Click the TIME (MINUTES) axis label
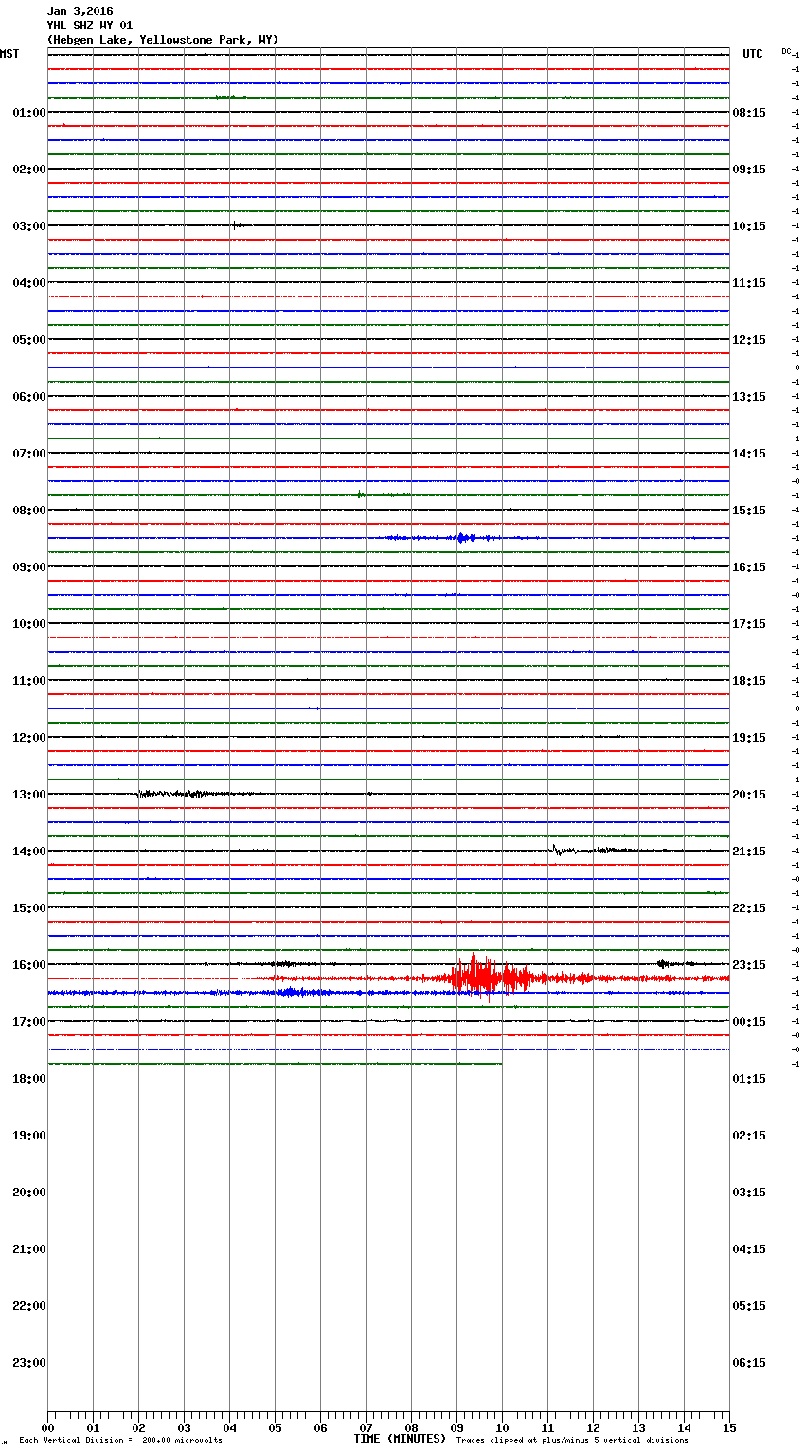 pos(400,1439)
